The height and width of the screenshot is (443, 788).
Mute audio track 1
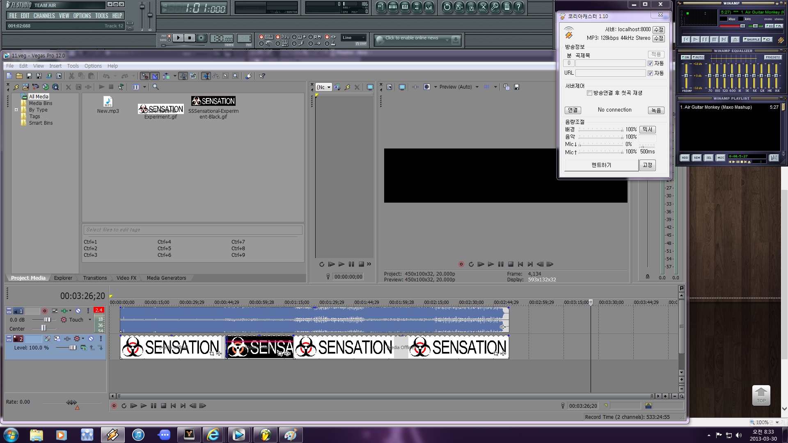78,311
